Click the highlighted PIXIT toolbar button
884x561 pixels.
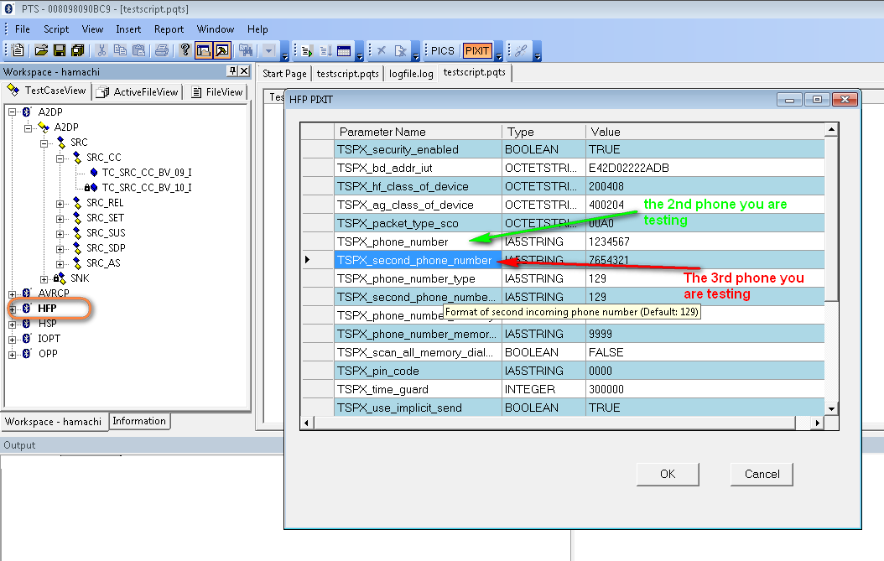tap(477, 51)
